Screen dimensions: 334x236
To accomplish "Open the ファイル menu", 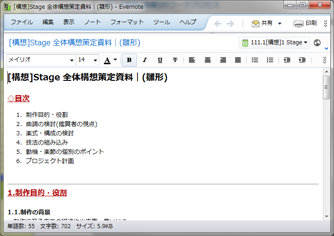I will 22,22.
